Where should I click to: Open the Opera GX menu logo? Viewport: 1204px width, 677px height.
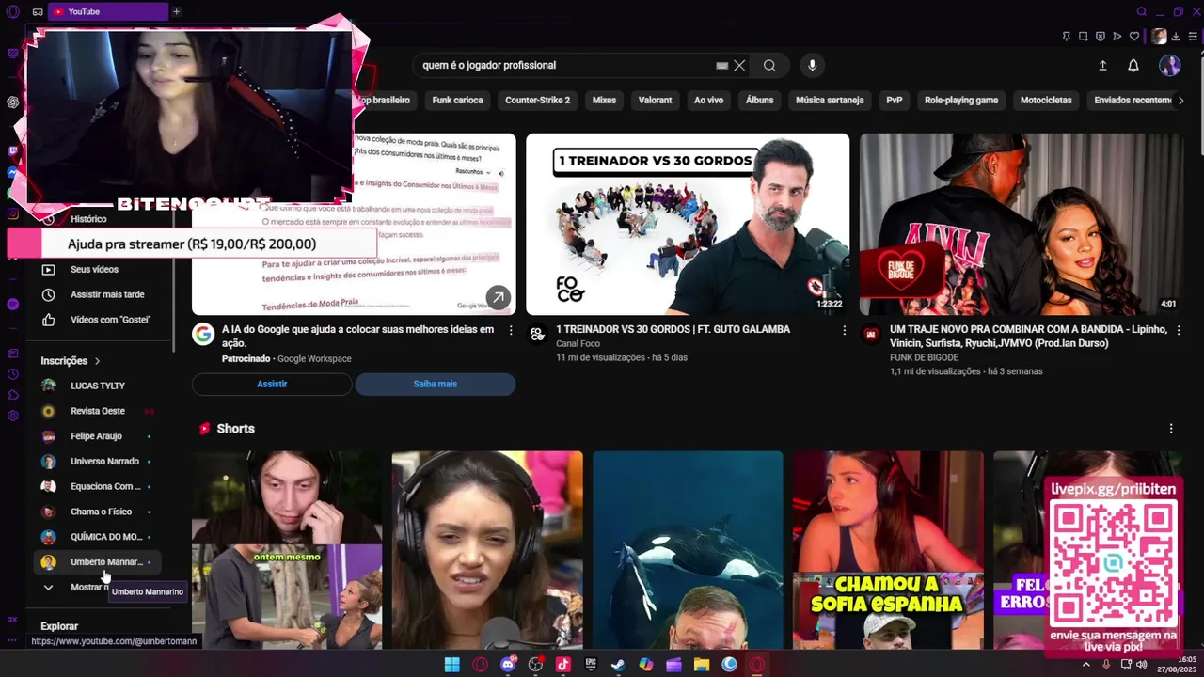[12, 12]
